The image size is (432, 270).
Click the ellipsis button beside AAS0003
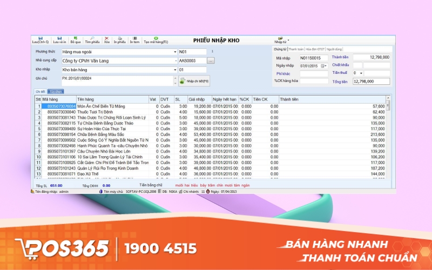(211, 60)
